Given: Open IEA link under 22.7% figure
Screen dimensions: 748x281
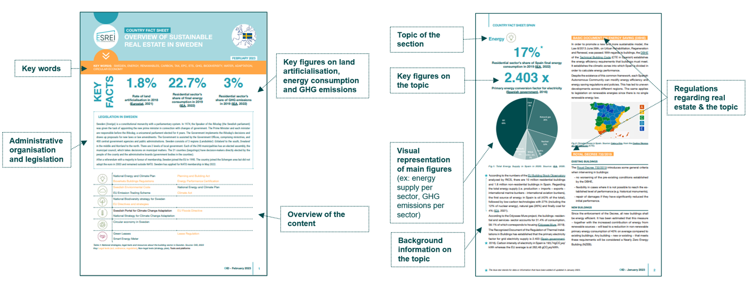Looking at the screenshot, I should (183, 106).
